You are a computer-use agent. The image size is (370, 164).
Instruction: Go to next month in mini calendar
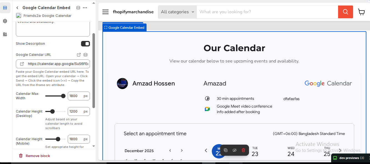pos(182,150)
